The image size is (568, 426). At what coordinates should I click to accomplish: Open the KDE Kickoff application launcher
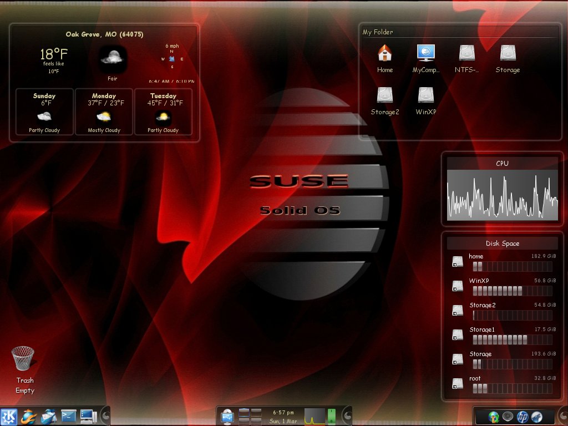coord(9,416)
